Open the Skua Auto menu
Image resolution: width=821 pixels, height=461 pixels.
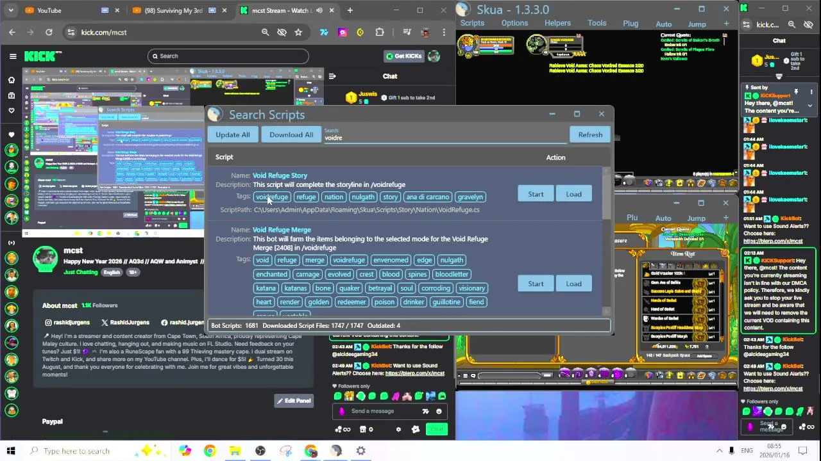664,24
